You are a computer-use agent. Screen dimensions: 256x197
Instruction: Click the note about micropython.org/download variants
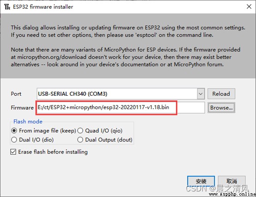126,57
